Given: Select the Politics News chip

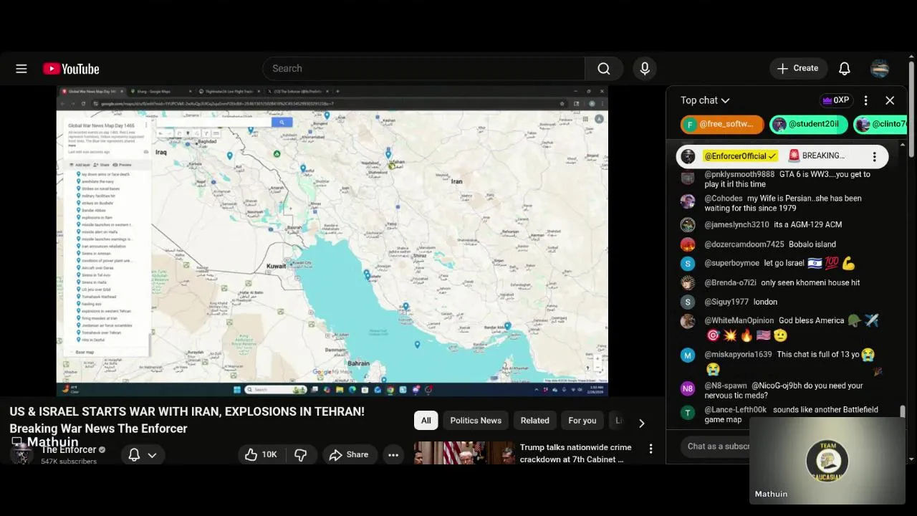Looking at the screenshot, I should tap(476, 421).
